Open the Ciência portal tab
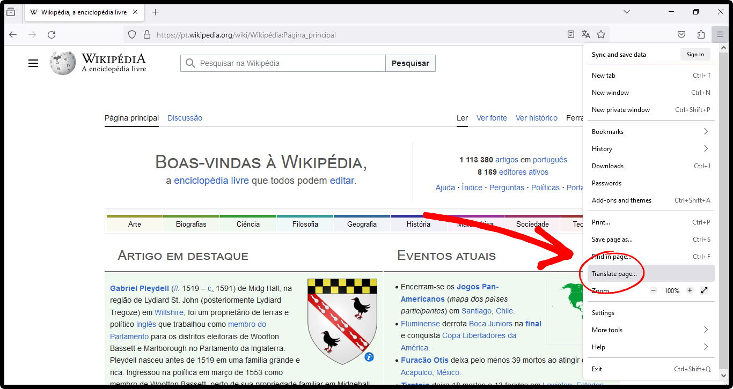This screenshot has width=733, height=389. click(x=248, y=224)
